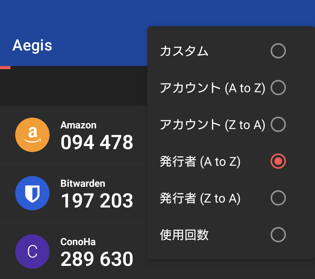Tap the ConoHa code 289 630

coord(97,259)
